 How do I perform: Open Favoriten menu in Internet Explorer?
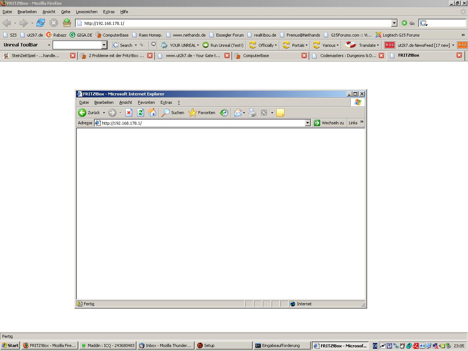coord(146,102)
